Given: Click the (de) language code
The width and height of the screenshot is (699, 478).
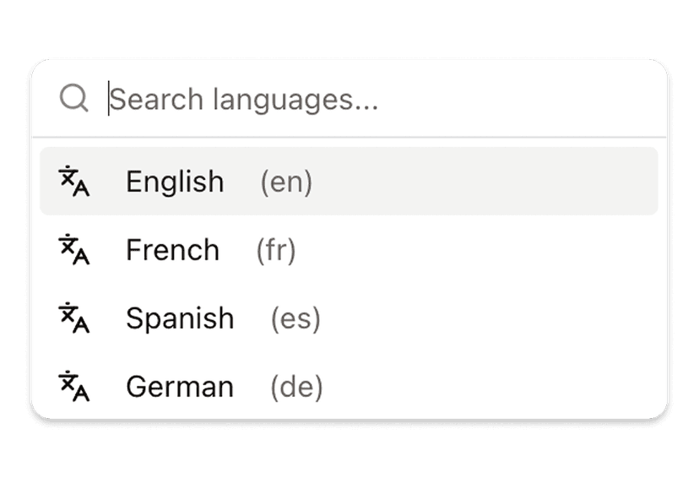Looking at the screenshot, I should coord(296,387).
